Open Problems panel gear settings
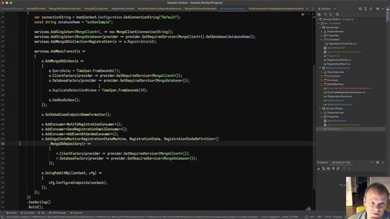Viewport: 390px width, 219px height. click(378, 162)
